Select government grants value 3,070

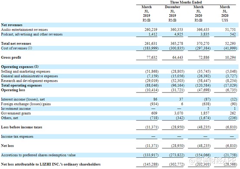pos(178,113)
